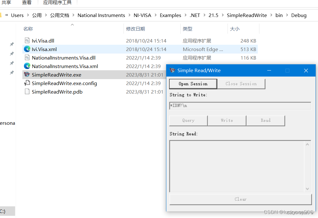Click the Ivi.Visa.dll file icon
Image resolution: width=318 pixels, height=218 pixels.
coord(27,41)
